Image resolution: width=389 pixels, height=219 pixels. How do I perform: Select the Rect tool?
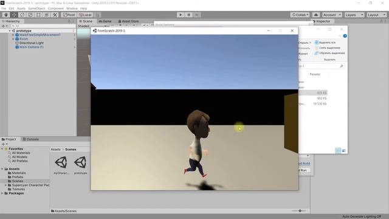click(38, 15)
